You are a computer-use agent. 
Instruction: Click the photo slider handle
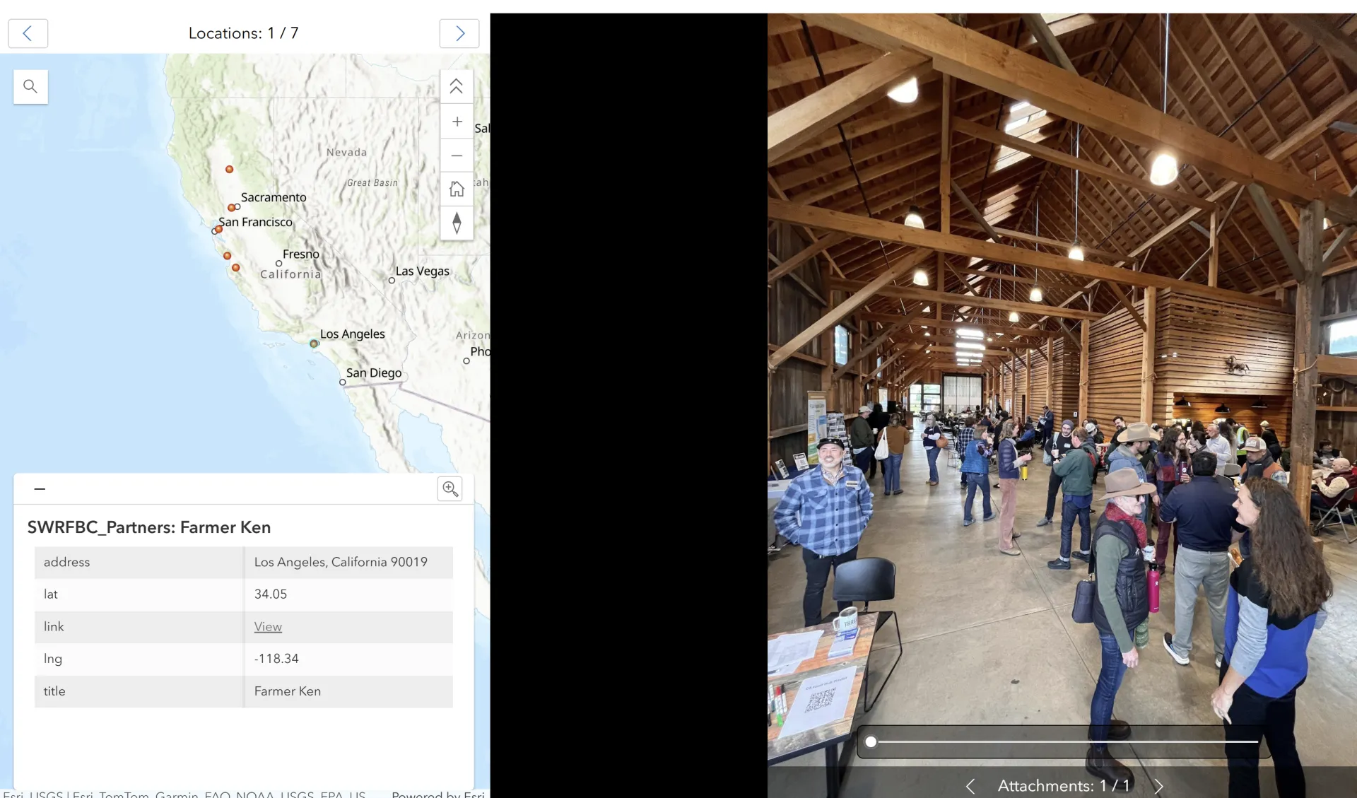pyautogui.click(x=871, y=741)
